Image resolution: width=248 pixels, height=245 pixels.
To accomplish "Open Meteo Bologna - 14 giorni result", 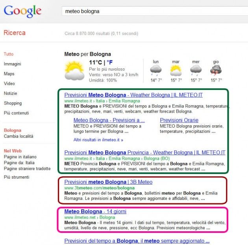I will (x=95, y=212).
